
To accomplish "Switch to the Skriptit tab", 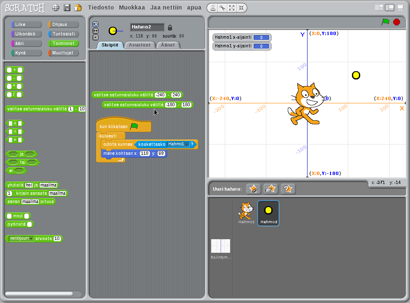I will click(110, 45).
